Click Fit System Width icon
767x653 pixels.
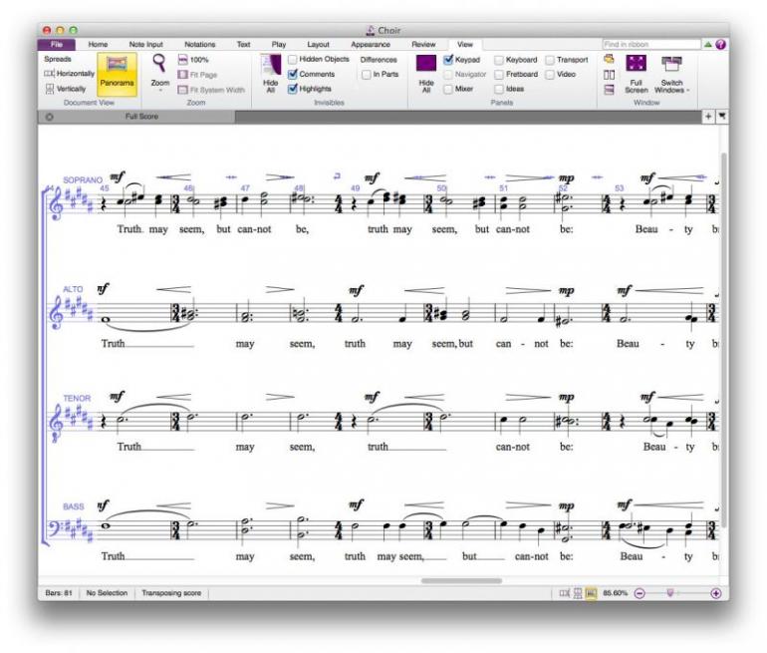click(183, 90)
